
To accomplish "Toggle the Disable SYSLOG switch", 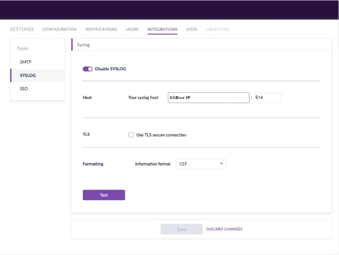I will click(x=88, y=68).
